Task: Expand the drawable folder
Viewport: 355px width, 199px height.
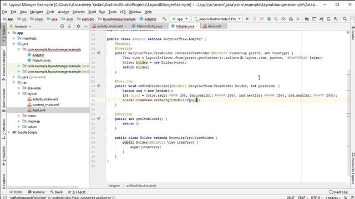Action: tap(19, 88)
